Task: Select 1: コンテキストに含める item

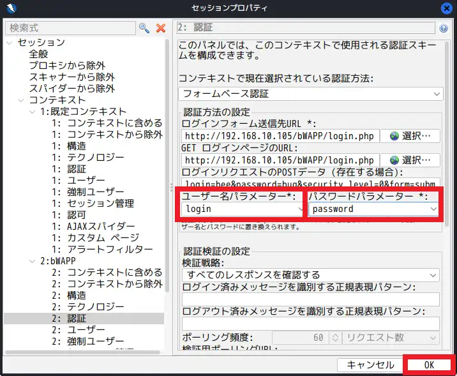Action: (107, 123)
